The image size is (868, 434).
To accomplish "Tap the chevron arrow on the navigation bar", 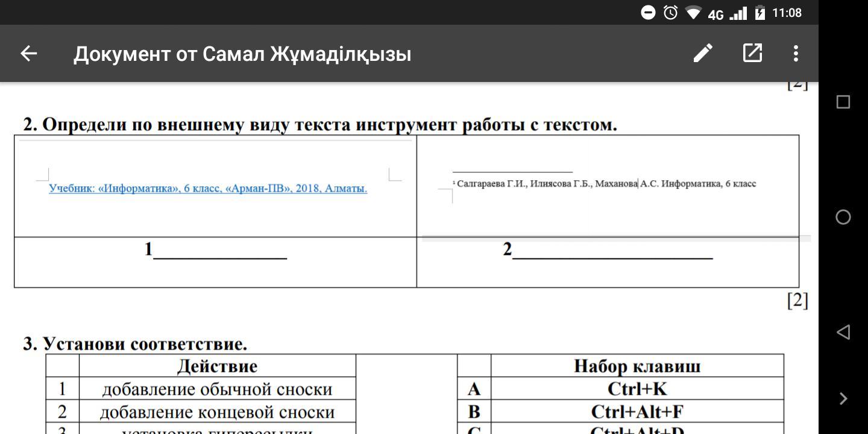I will [x=844, y=398].
